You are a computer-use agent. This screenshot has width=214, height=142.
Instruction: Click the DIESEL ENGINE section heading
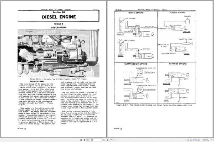click(x=59, y=17)
